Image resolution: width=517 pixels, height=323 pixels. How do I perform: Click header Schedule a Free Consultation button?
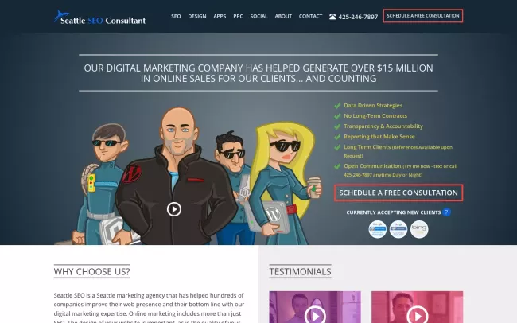click(422, 16)
